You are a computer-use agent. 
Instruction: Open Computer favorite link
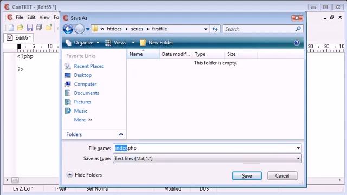(85, 84)
